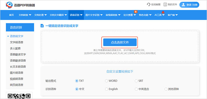Open AI工具 menu label

tap(158, 15)
